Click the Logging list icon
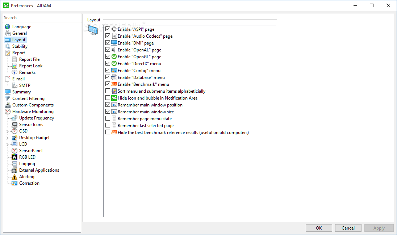Screen dimensions: 397x235 click(15, 164)
